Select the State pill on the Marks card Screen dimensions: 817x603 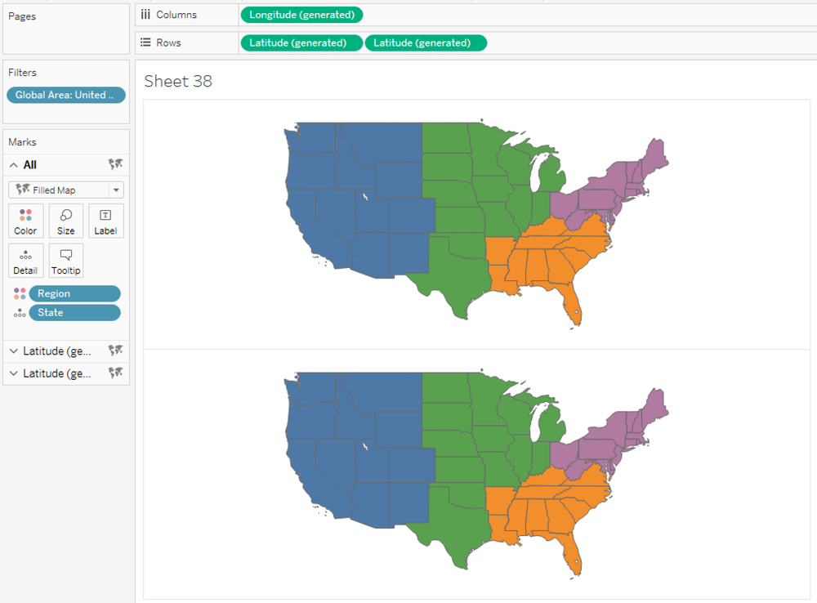(x=74, y=312)
